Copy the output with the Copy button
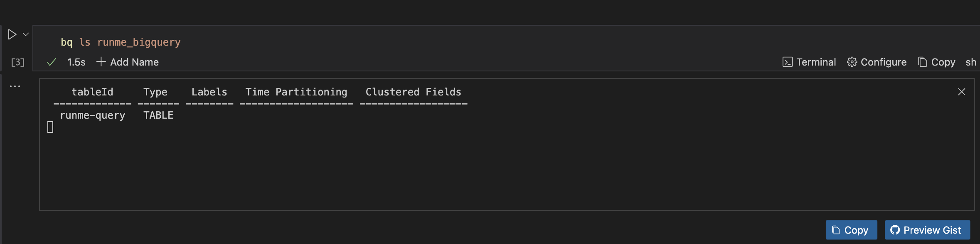This screenshot has height=244, width=980. pos(851,230)
